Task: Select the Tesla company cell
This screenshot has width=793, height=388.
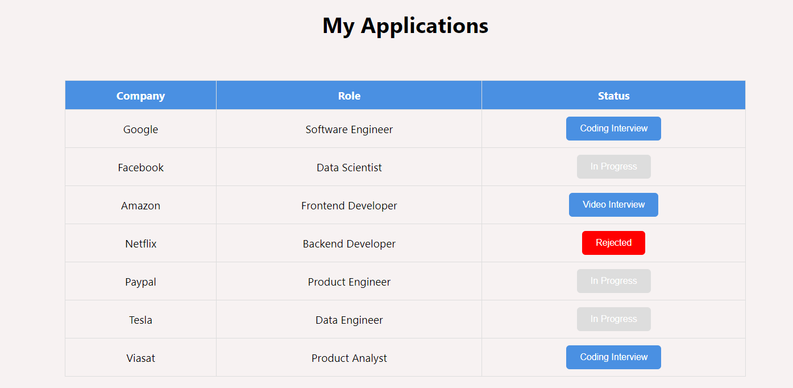Action: [x=140, y=320]
